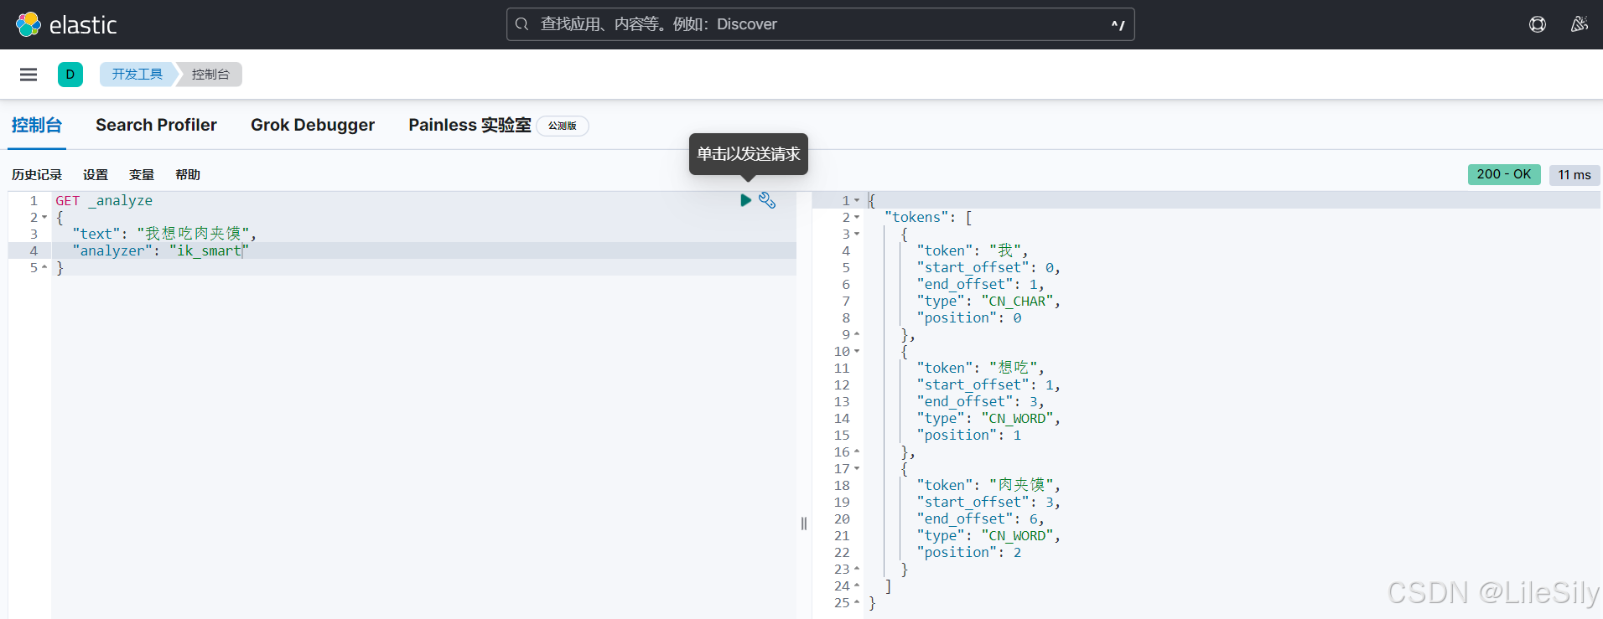Click fold end marker at line 9

pyautogui.click(x=857, y=335)
